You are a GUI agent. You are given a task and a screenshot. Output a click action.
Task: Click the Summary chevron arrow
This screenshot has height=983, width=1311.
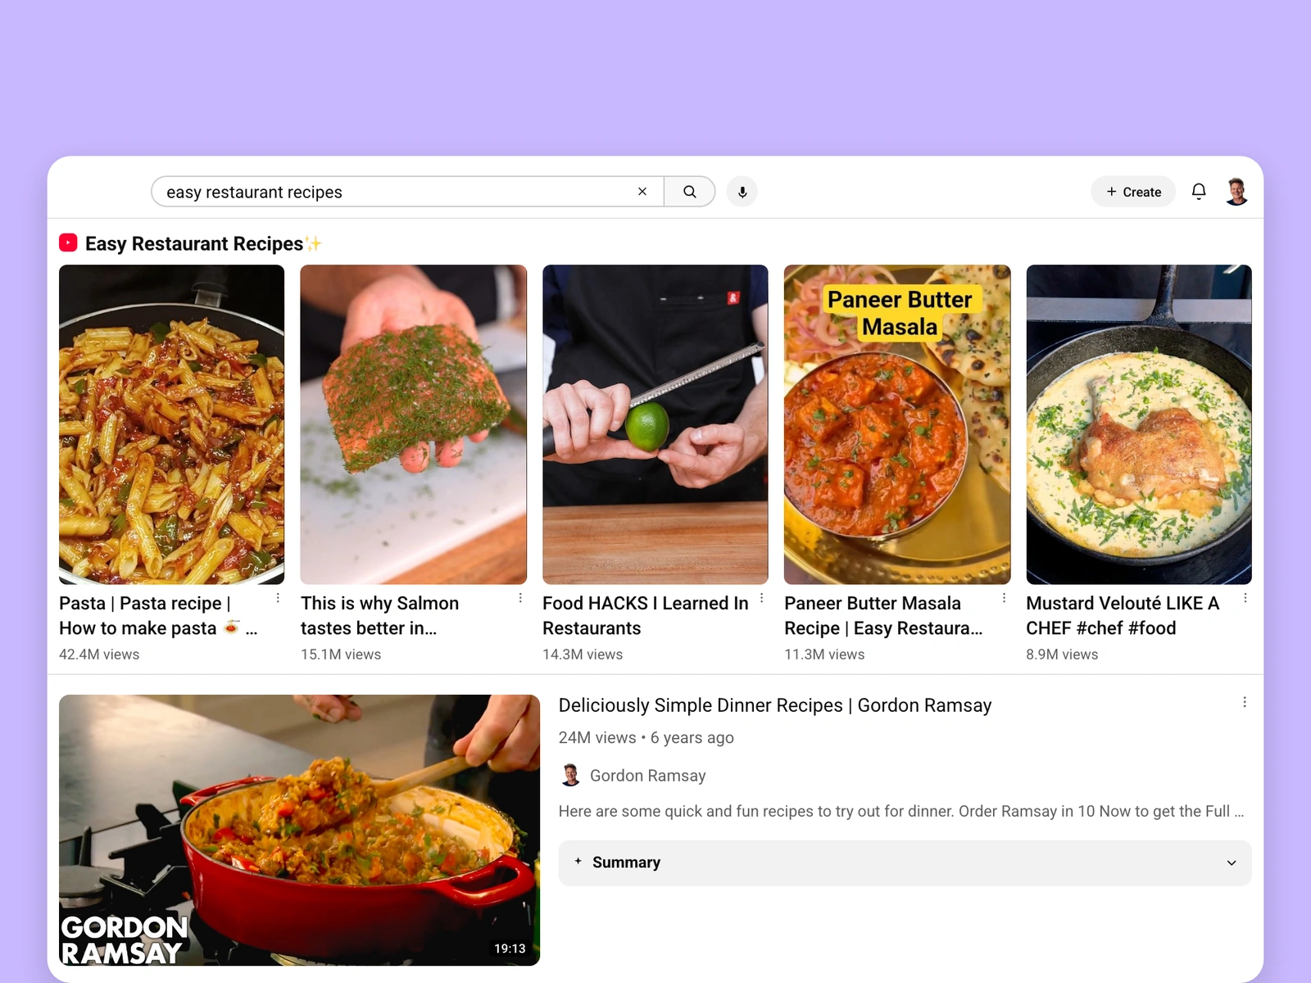(1232, 863)
